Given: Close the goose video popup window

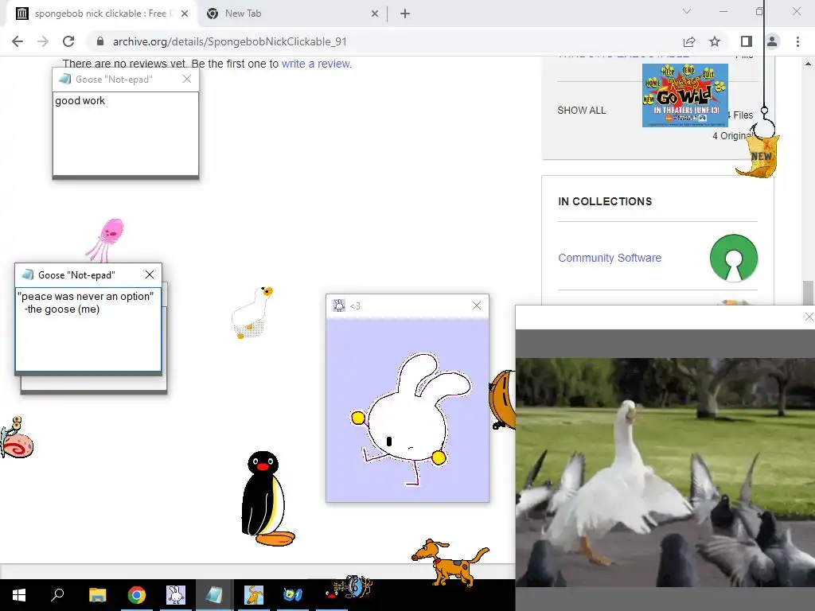Looking at the screenshot, I should (x=809, y=317).
